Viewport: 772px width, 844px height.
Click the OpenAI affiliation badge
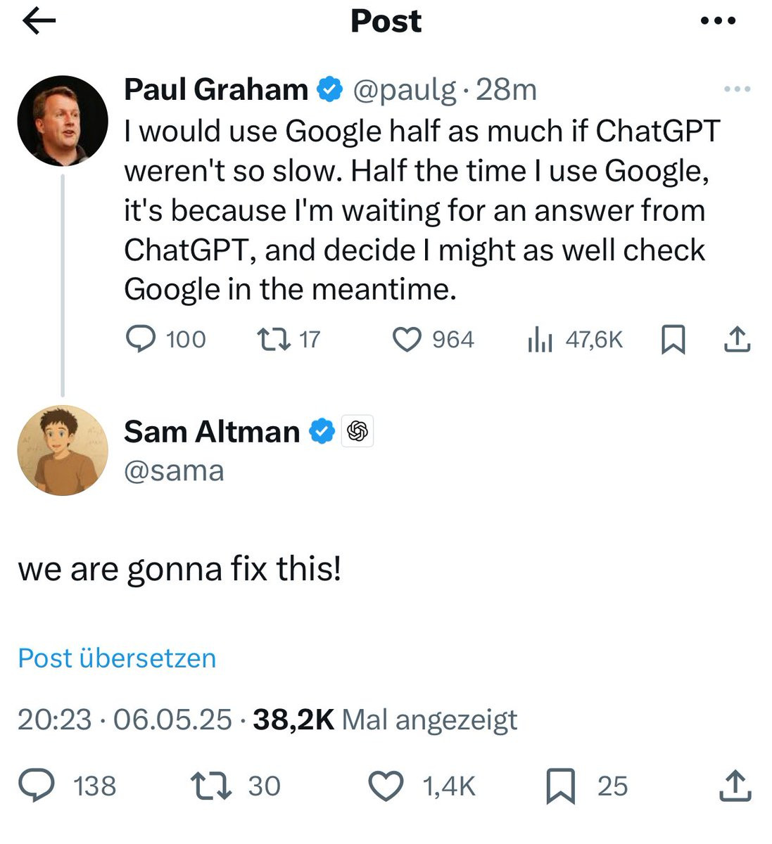point(357,431)
